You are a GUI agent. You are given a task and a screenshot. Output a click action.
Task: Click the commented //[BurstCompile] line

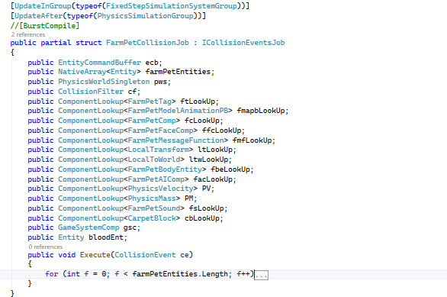(x=45, y=26)
